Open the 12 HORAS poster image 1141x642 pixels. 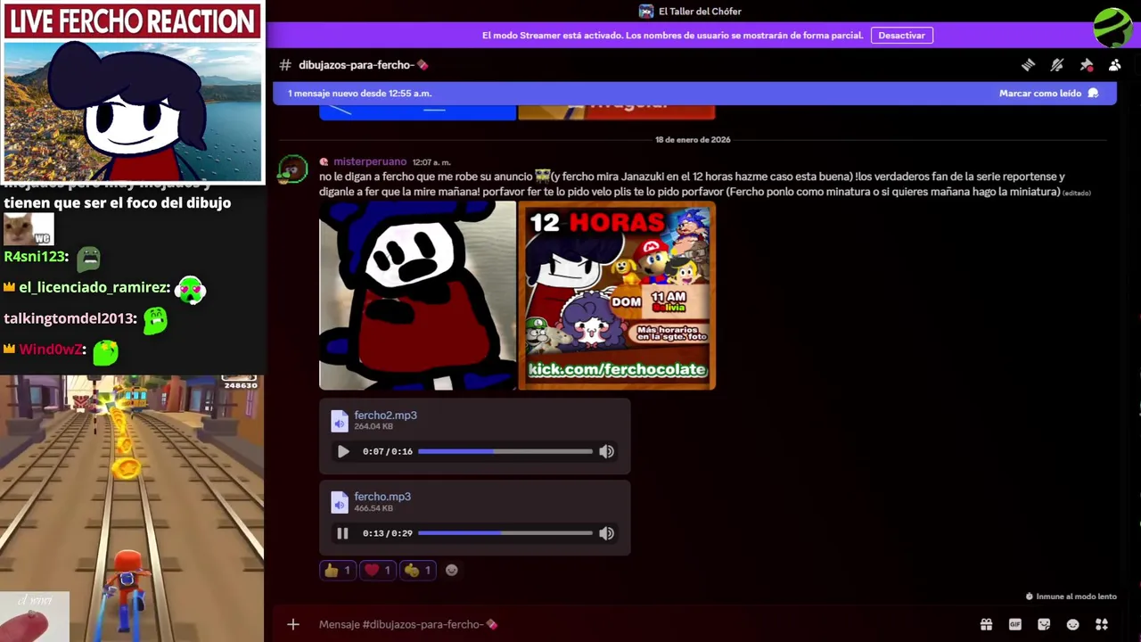pos(617,295)
